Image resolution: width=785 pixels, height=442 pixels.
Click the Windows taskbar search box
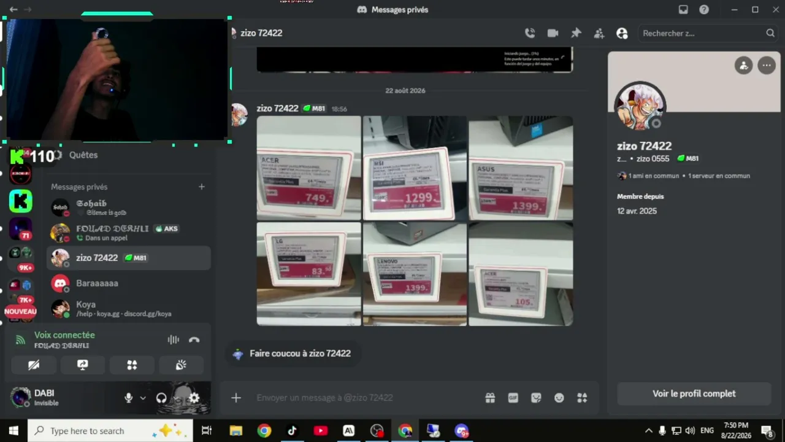(x=110, y=431)
